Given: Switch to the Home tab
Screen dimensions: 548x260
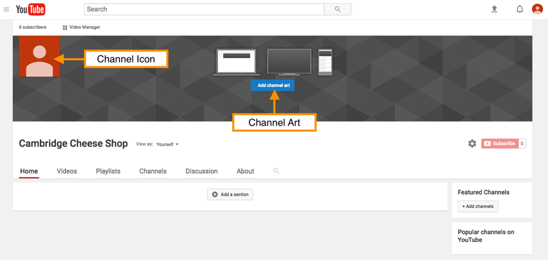Looking at the screenshot, I should 29,171.
